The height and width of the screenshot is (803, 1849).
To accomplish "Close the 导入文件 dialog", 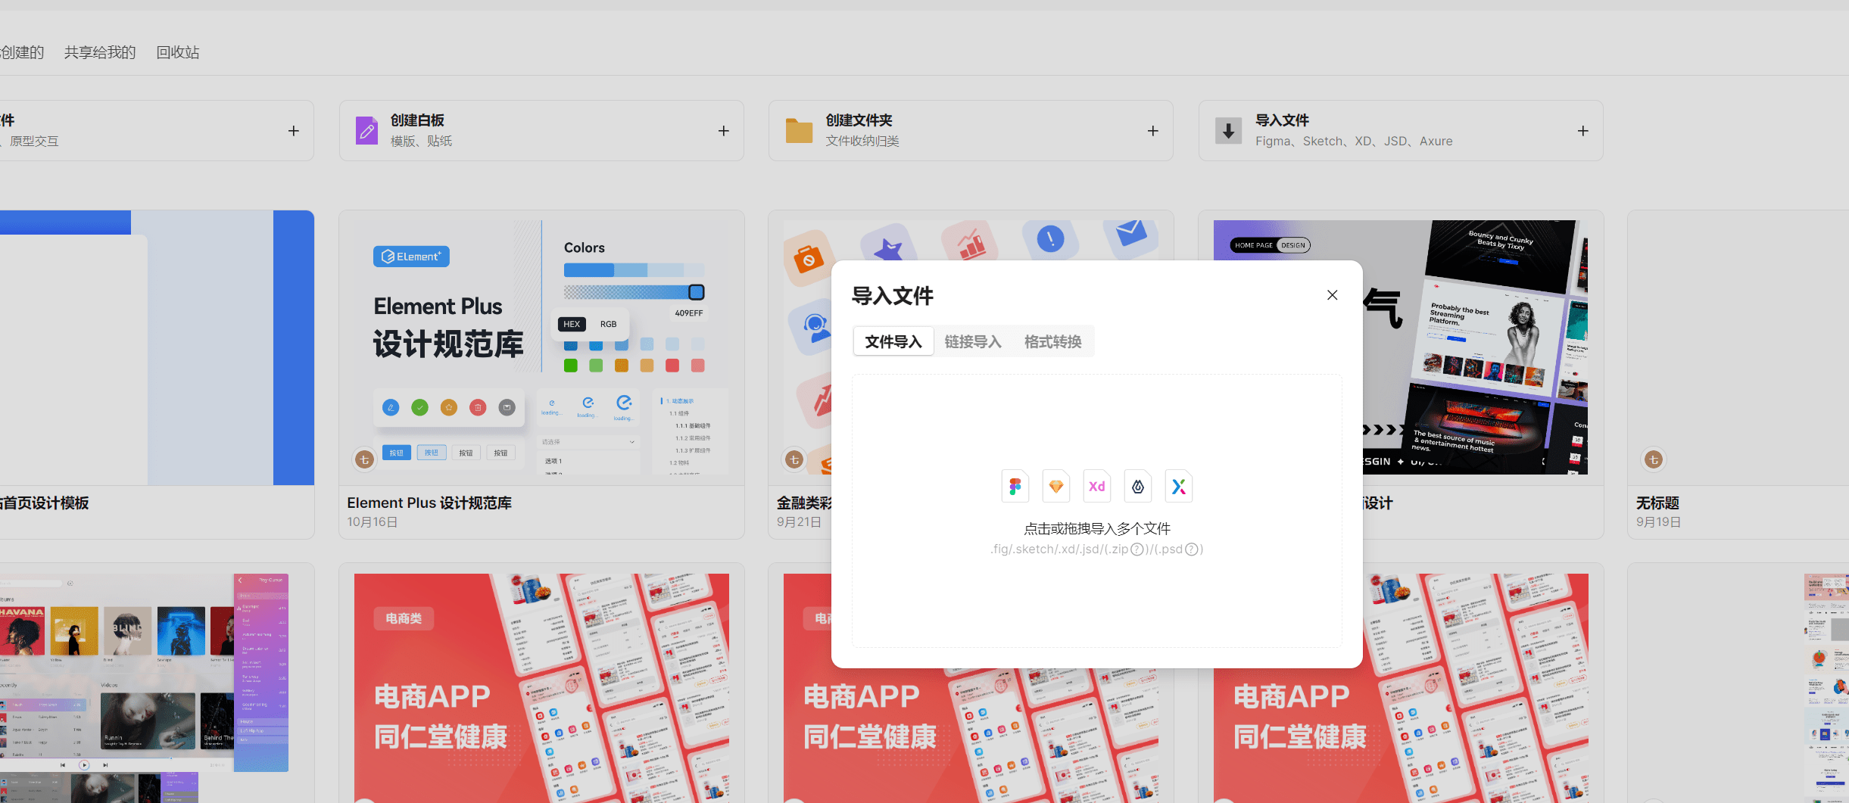I will pos(1333,295).
